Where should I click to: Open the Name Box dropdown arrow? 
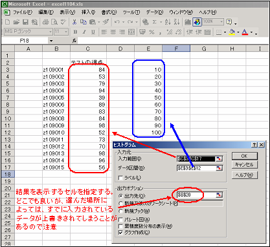tap(51, 41)
